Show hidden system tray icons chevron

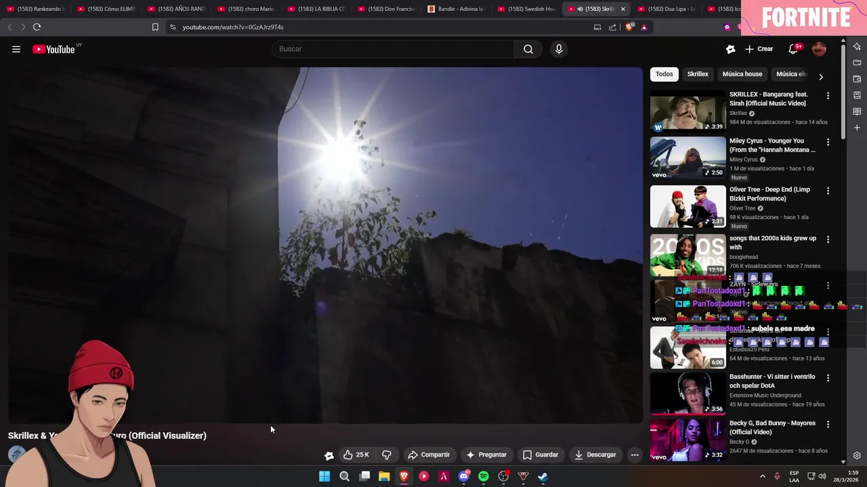pos(762,476)
